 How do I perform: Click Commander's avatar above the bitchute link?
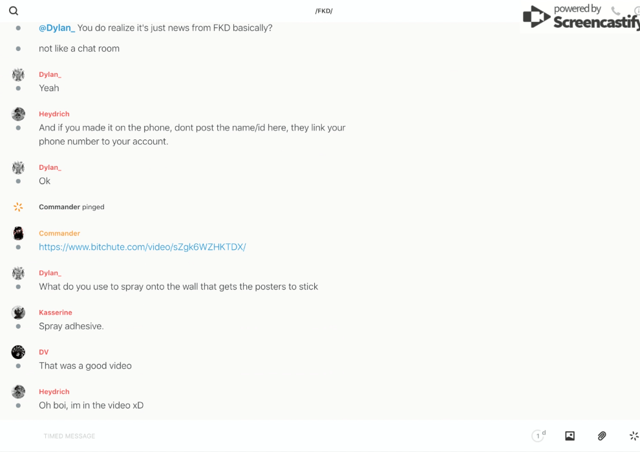pos(18,234)
